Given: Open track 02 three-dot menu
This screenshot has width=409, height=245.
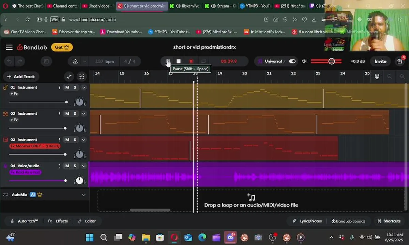Looking at the screenshot, I should coord(60,114).
